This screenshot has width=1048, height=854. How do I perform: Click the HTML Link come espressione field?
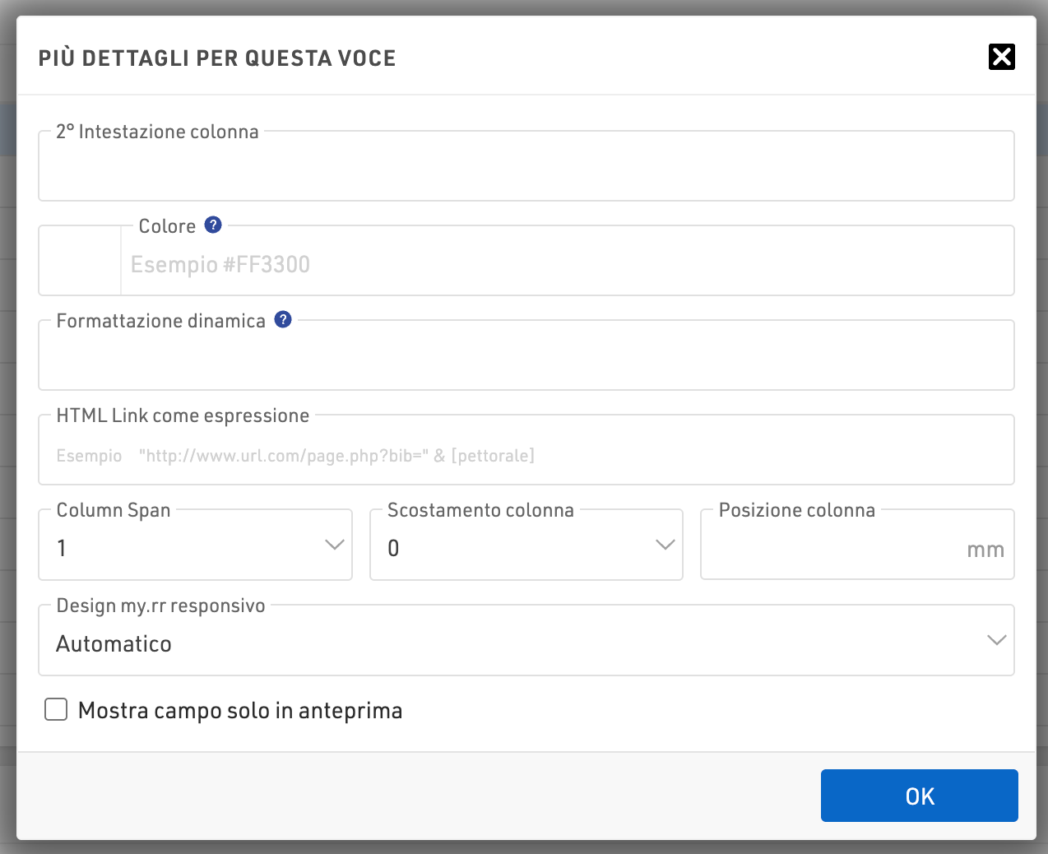(x=526, y=455)
